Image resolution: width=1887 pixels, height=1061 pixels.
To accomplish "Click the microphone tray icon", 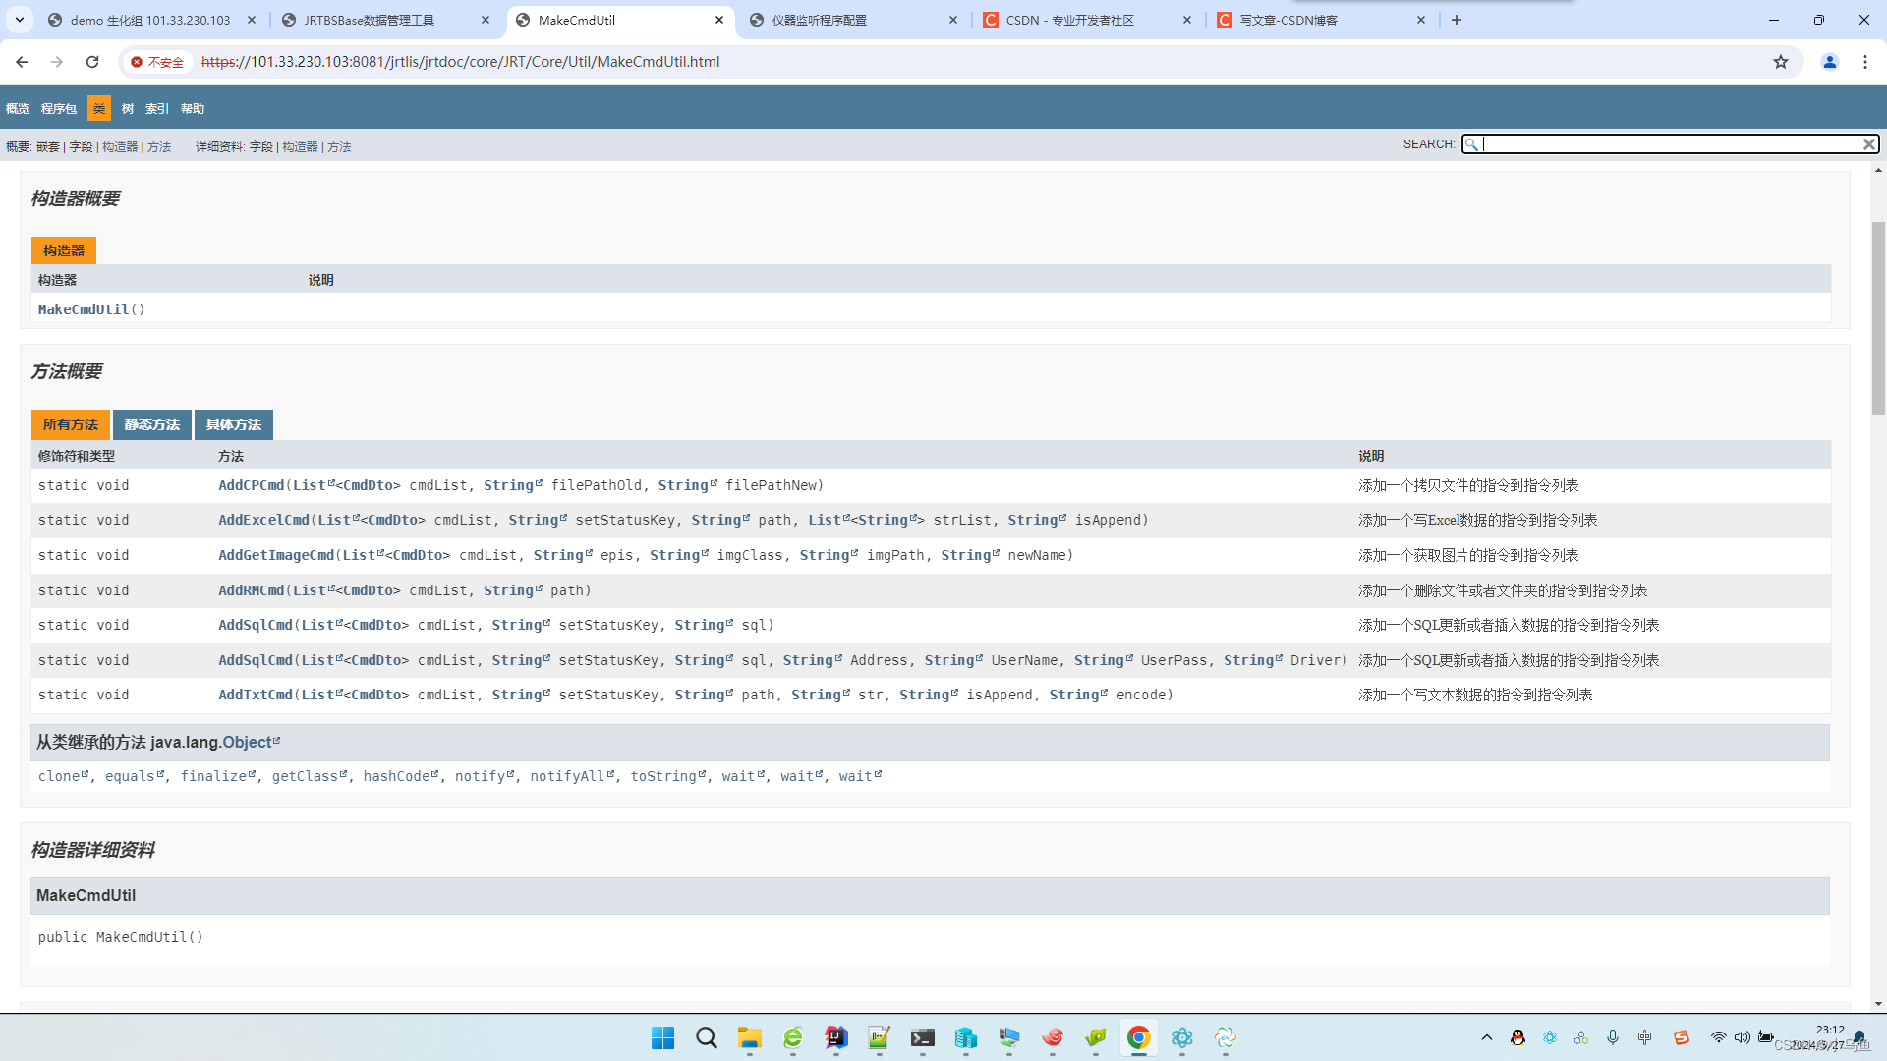I will pyautogui.click(x=1613, y=1037).
